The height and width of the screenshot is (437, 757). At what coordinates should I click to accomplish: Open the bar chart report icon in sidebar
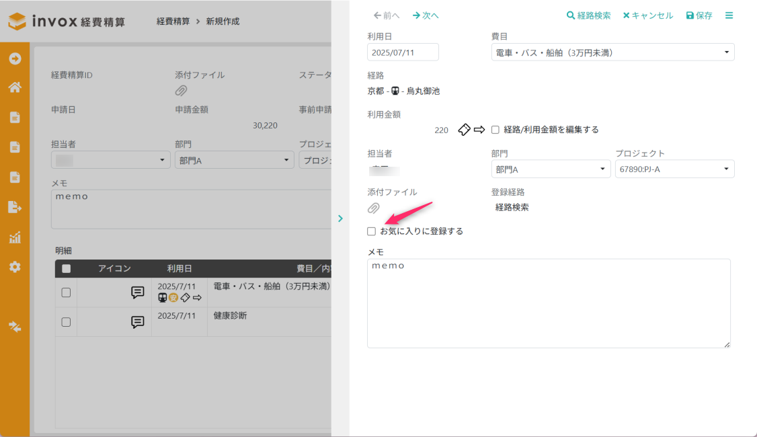15,237
